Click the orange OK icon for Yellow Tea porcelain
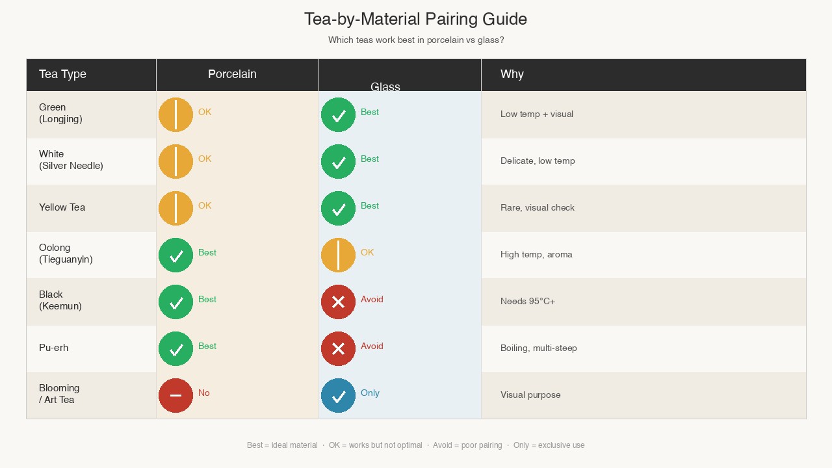The height and width of the screenshot is (468, 832). 175,208
